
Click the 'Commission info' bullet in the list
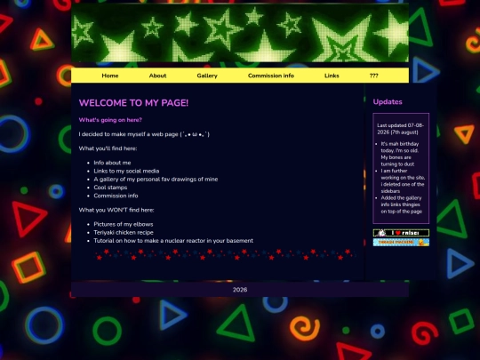tap(116, 196)
